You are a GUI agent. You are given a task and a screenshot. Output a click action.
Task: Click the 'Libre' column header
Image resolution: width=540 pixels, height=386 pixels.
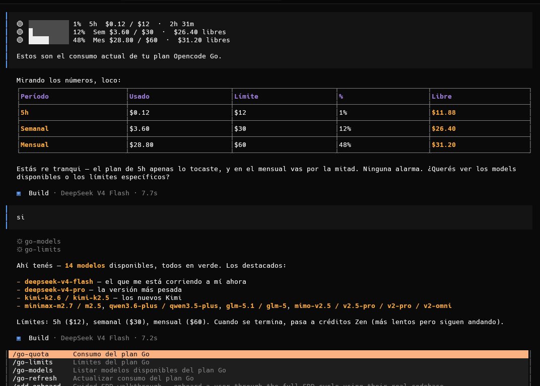tap(441, 96)
